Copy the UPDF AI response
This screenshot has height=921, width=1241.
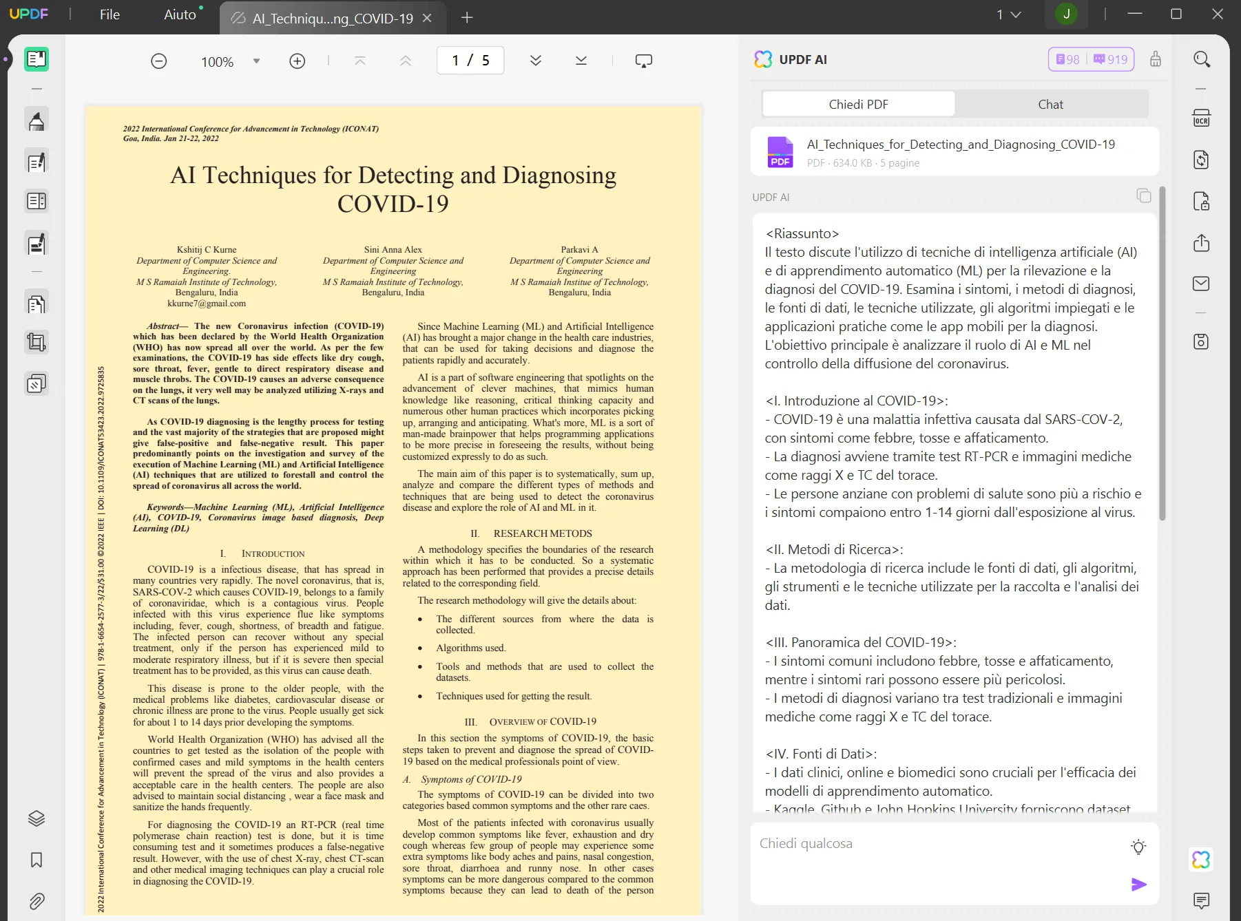(1143, 196)
